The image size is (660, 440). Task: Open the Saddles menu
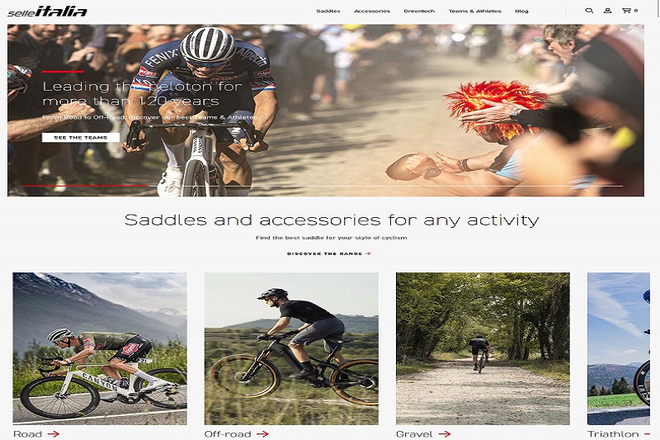point(328,11)
